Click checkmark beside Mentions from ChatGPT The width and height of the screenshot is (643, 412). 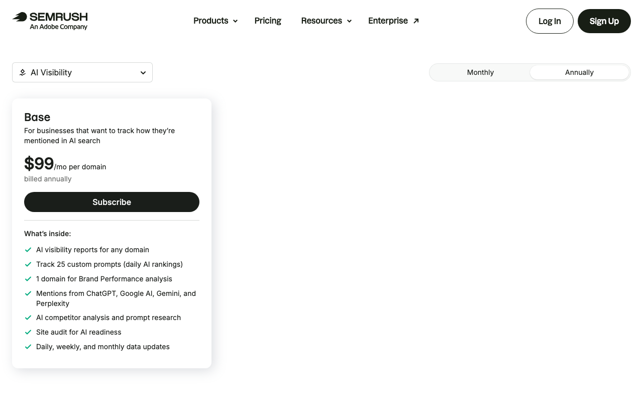point(28,293)
